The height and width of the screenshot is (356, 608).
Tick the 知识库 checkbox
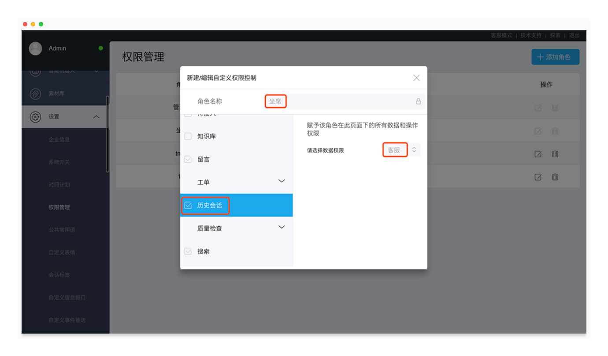pyautogui.click(x=188, y=136)
